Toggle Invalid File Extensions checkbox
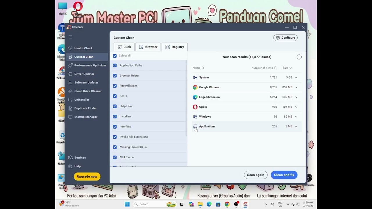 click(115, 137)
